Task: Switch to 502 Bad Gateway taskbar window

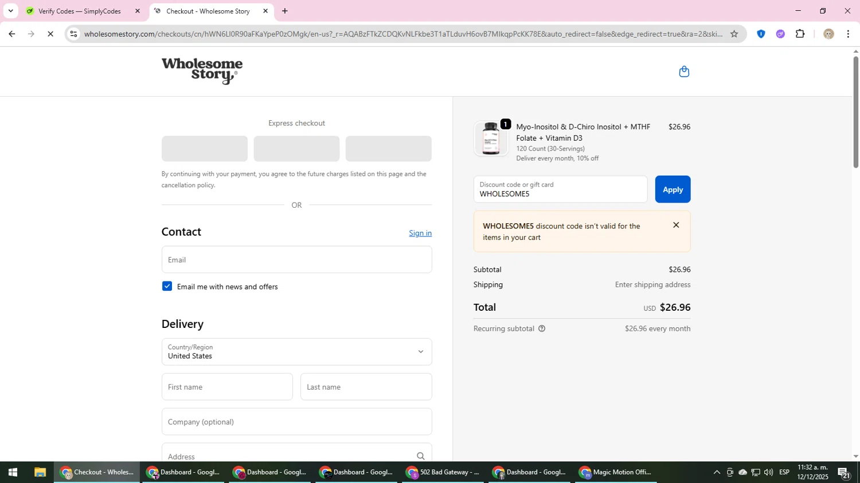Action: [443, 472]
